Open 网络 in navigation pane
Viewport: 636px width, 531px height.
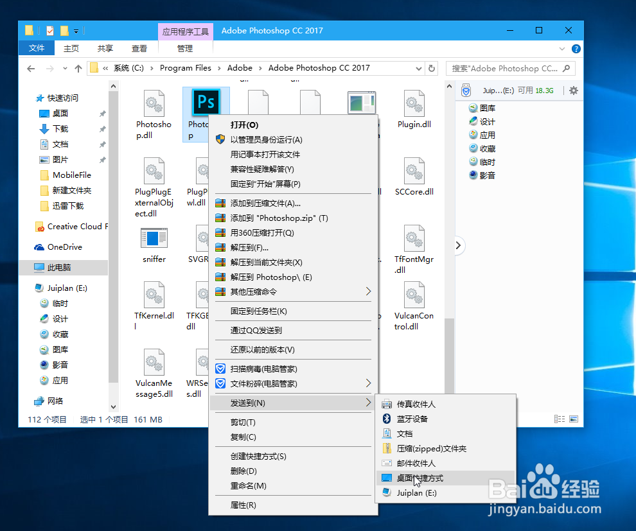[x=49, y=401]
